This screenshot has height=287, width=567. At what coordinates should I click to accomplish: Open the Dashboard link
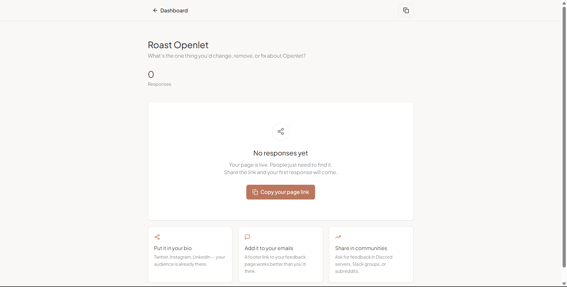174,10
